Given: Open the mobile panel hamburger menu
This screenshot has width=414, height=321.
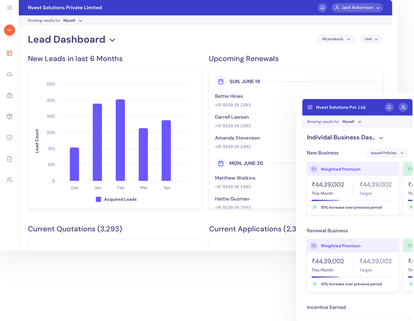Looking at the screenshot, I should tap(310, 107).
